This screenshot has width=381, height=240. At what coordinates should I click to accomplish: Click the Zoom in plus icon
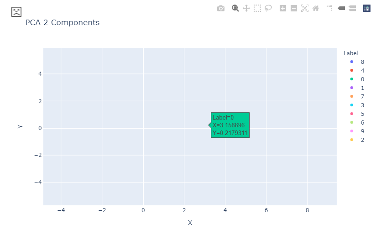pos(283,8)
